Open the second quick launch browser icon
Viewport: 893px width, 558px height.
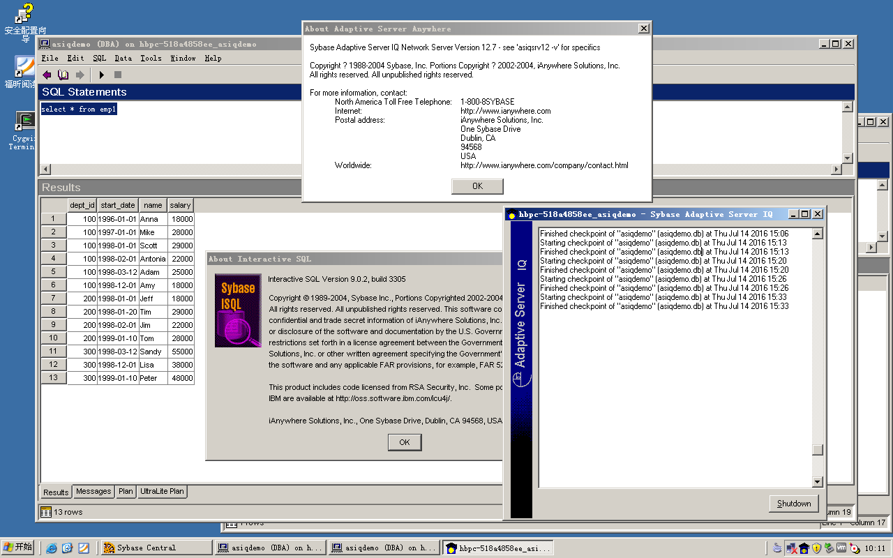point(68,548)
